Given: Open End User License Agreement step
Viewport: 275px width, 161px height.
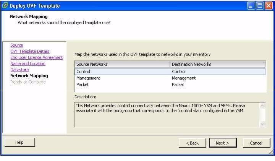Looking at the screenshot, I should point(37,57).
